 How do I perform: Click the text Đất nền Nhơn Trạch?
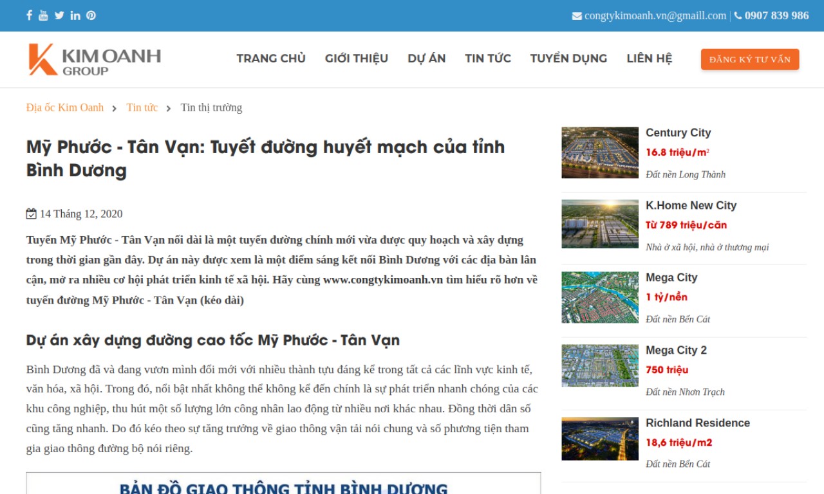click(686, 392)
